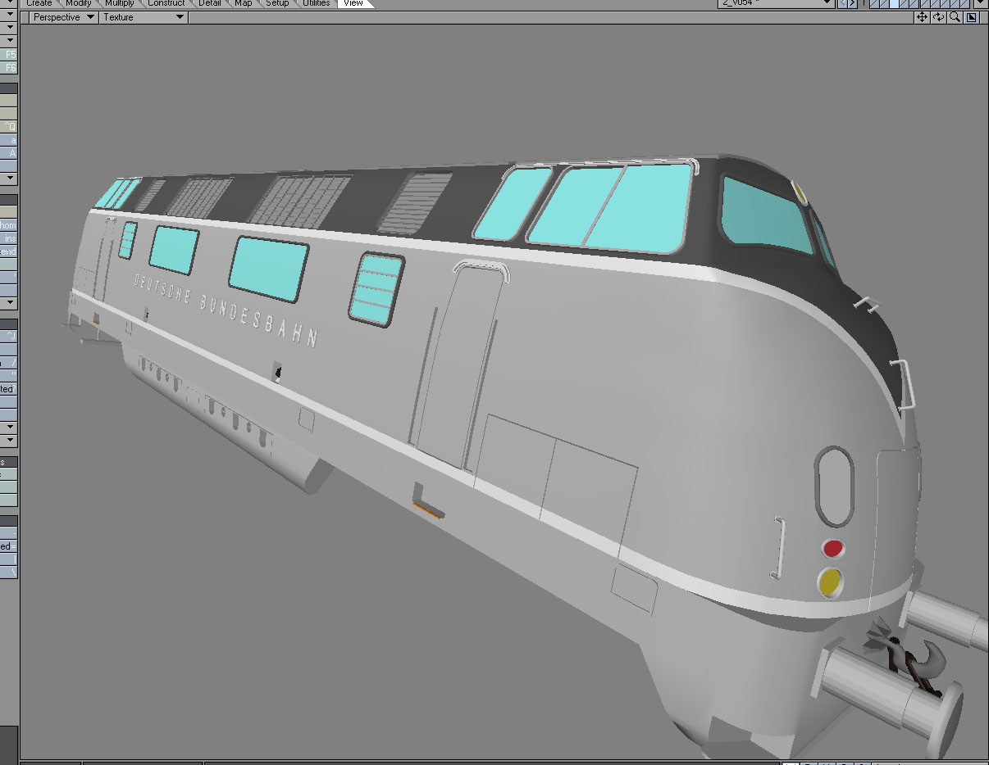Toggle the first layer slot button

pyautogui.click(x=875, y=3)
